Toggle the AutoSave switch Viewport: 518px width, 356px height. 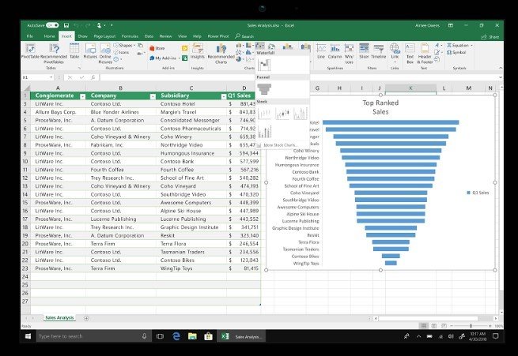pyautogui.click(x=52, y=25)
